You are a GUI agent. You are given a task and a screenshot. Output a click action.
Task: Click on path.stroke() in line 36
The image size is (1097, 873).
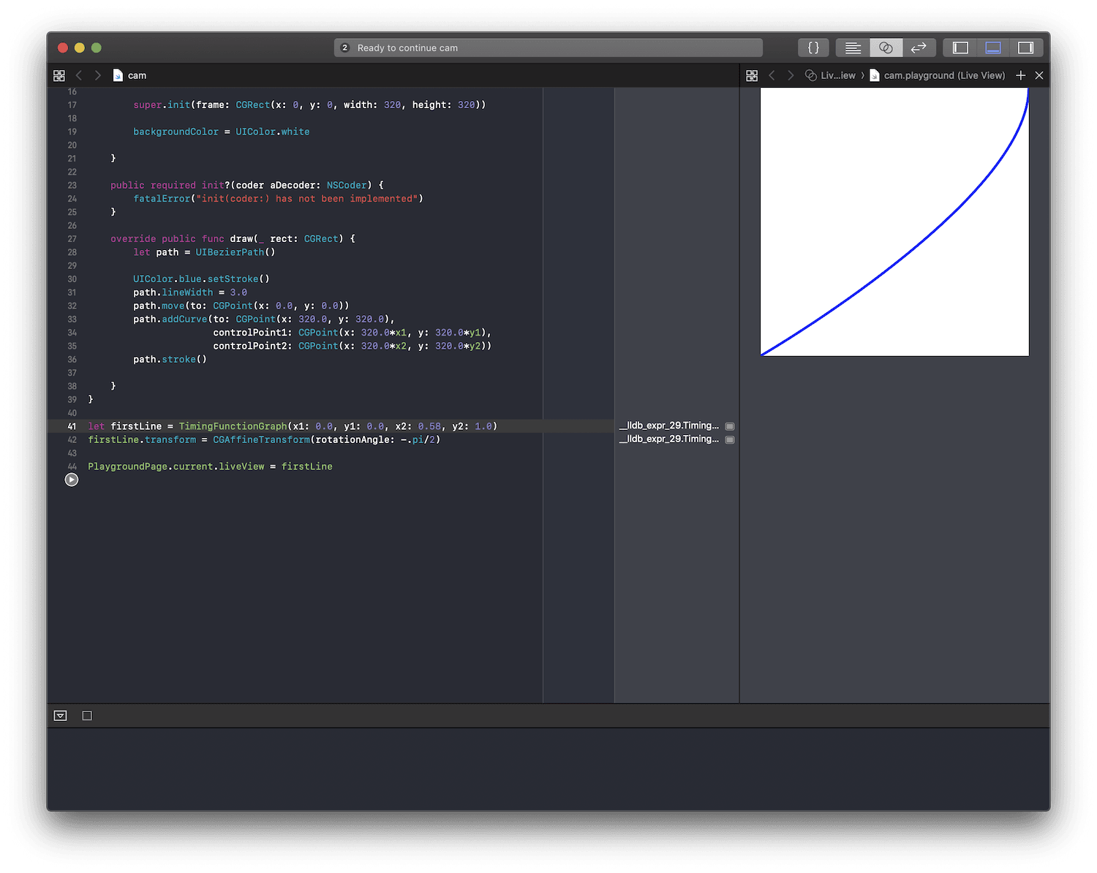[x=170, y=359]
